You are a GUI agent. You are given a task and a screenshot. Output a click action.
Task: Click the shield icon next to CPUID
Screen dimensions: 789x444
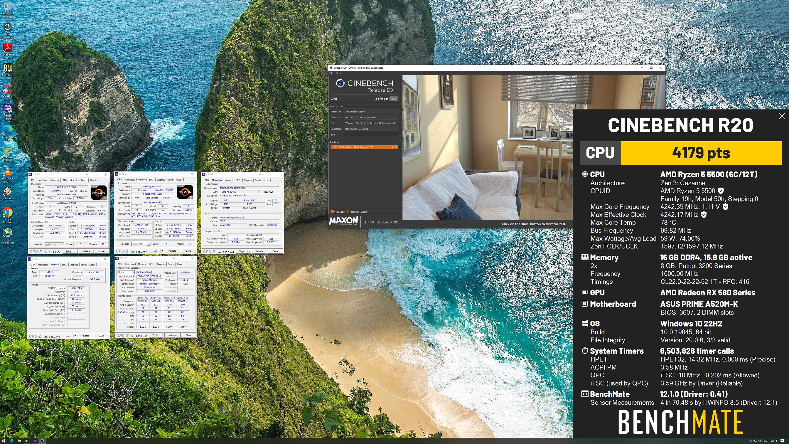pos(721,191)
